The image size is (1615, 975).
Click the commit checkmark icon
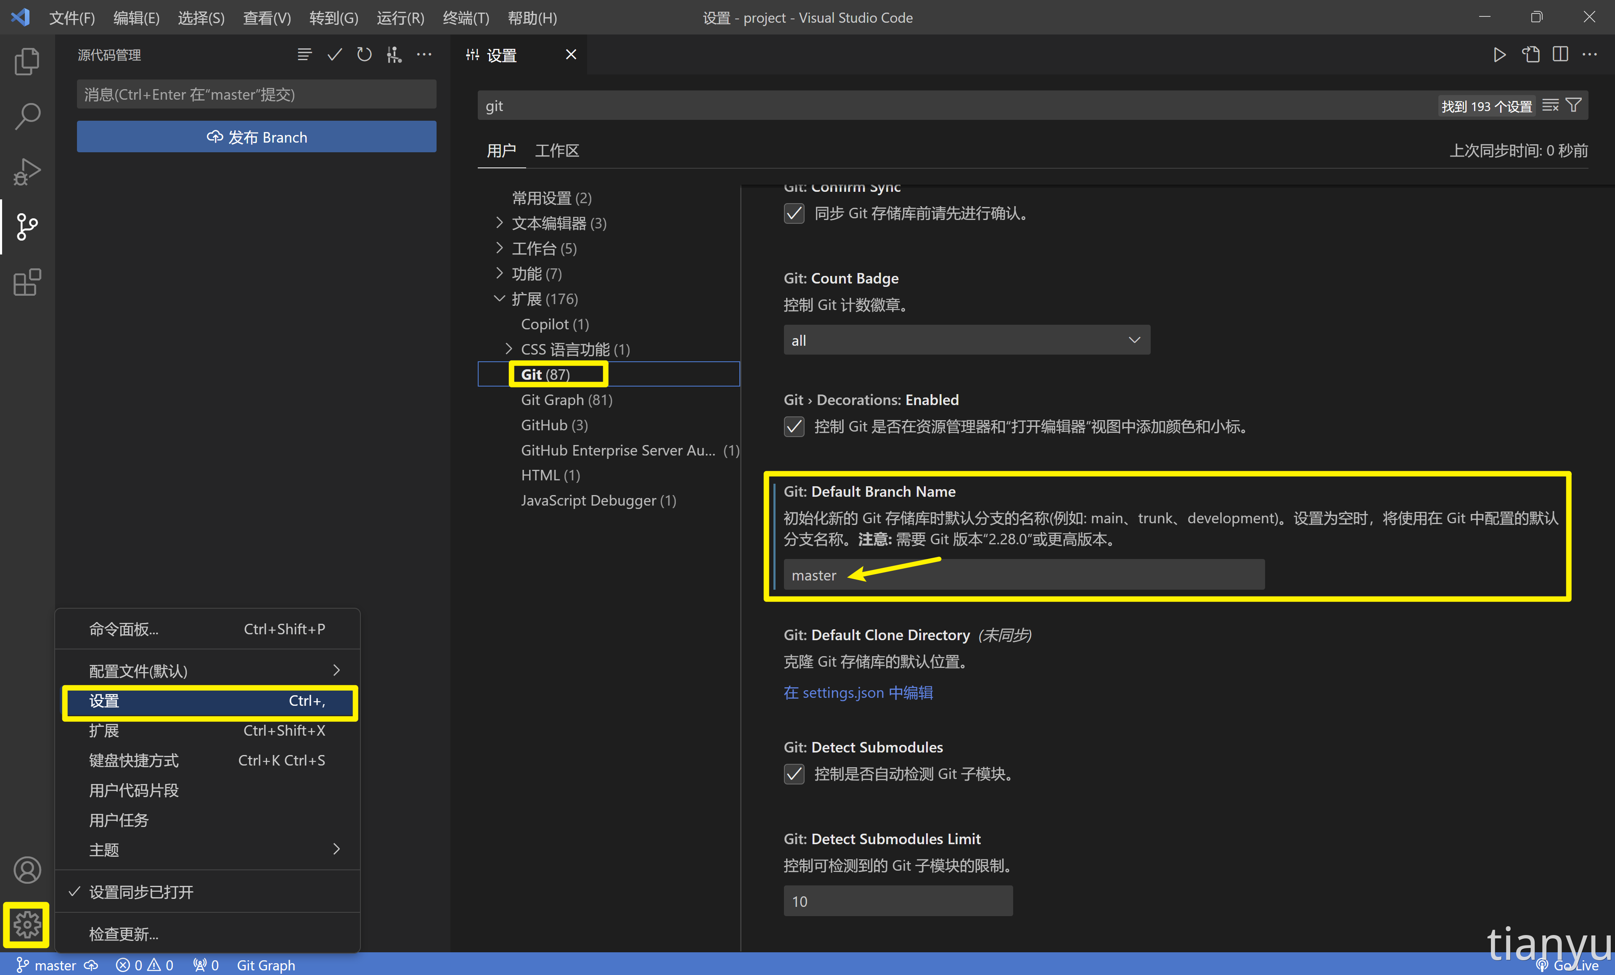click(x=334, y=54)
